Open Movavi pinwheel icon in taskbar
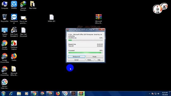The image size is (171, 96). click(x=65, y=94)
